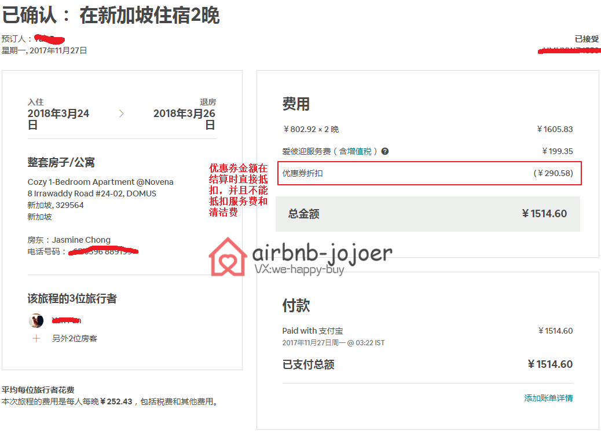The image size is (601, 431).
Task: Select the checkout date 2018年3月26日
Action: pyautogui.click(x=184, y=119)
